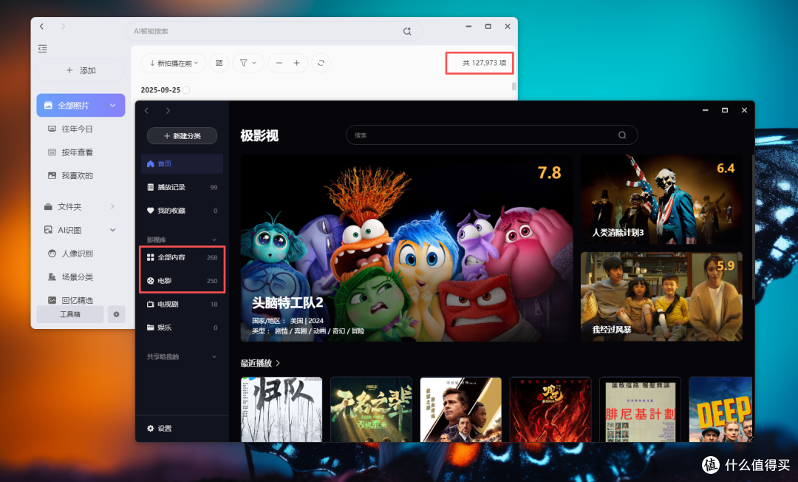Image resolution: width=798 pixels, height=482 pixels.
Task: Open settings gear next to 工具箱
Action: click(116, 314)
